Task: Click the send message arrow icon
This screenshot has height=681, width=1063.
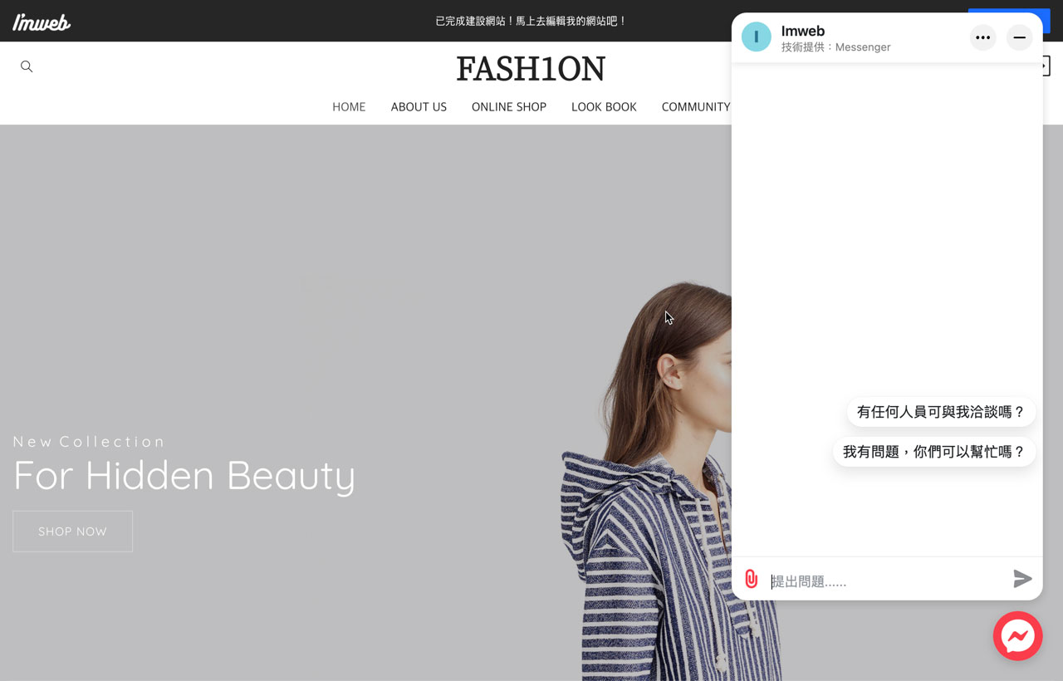Action: 1022,579
